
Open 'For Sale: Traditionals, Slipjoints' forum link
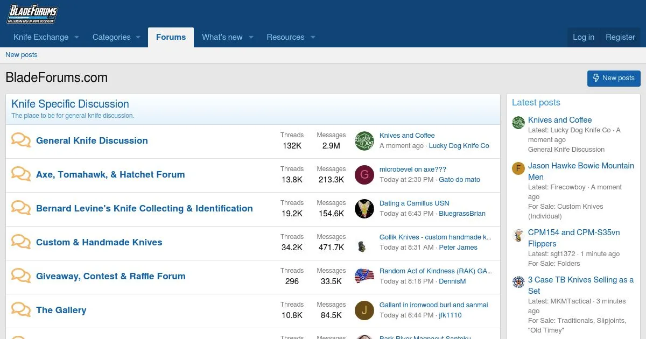pyautogui.click(x=577, y=325)
